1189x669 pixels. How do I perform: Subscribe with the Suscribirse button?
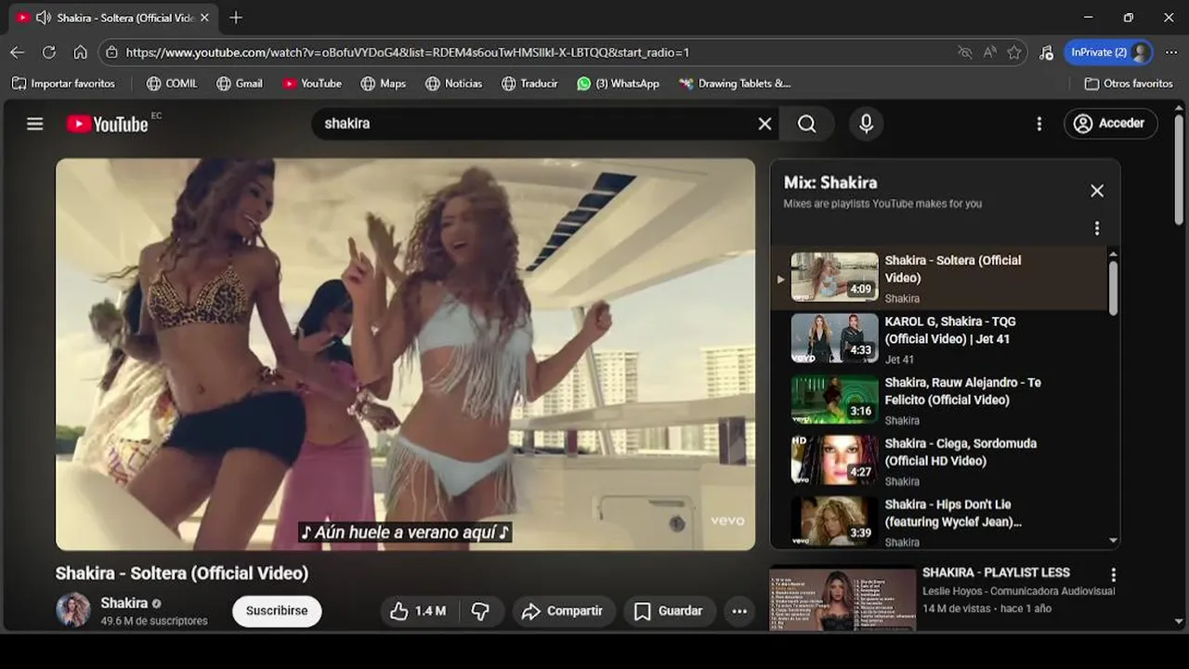[277, 611]
